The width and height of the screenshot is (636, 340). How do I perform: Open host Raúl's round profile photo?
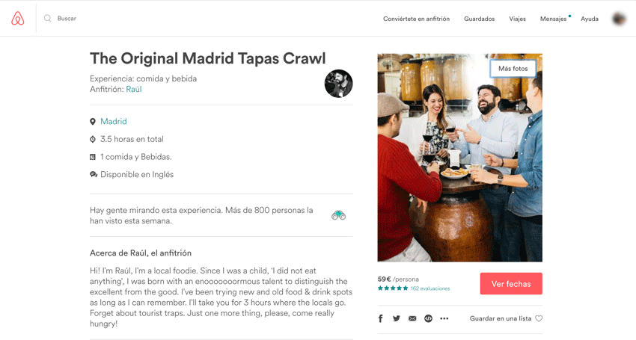pyautogui.click(x=339, y=84)
